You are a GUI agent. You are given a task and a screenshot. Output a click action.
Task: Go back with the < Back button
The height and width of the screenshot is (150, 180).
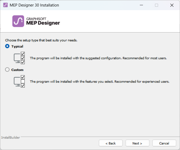coord(111,143)
